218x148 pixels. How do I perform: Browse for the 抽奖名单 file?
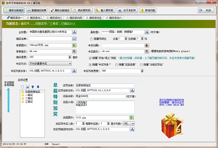tap(74, 39)
